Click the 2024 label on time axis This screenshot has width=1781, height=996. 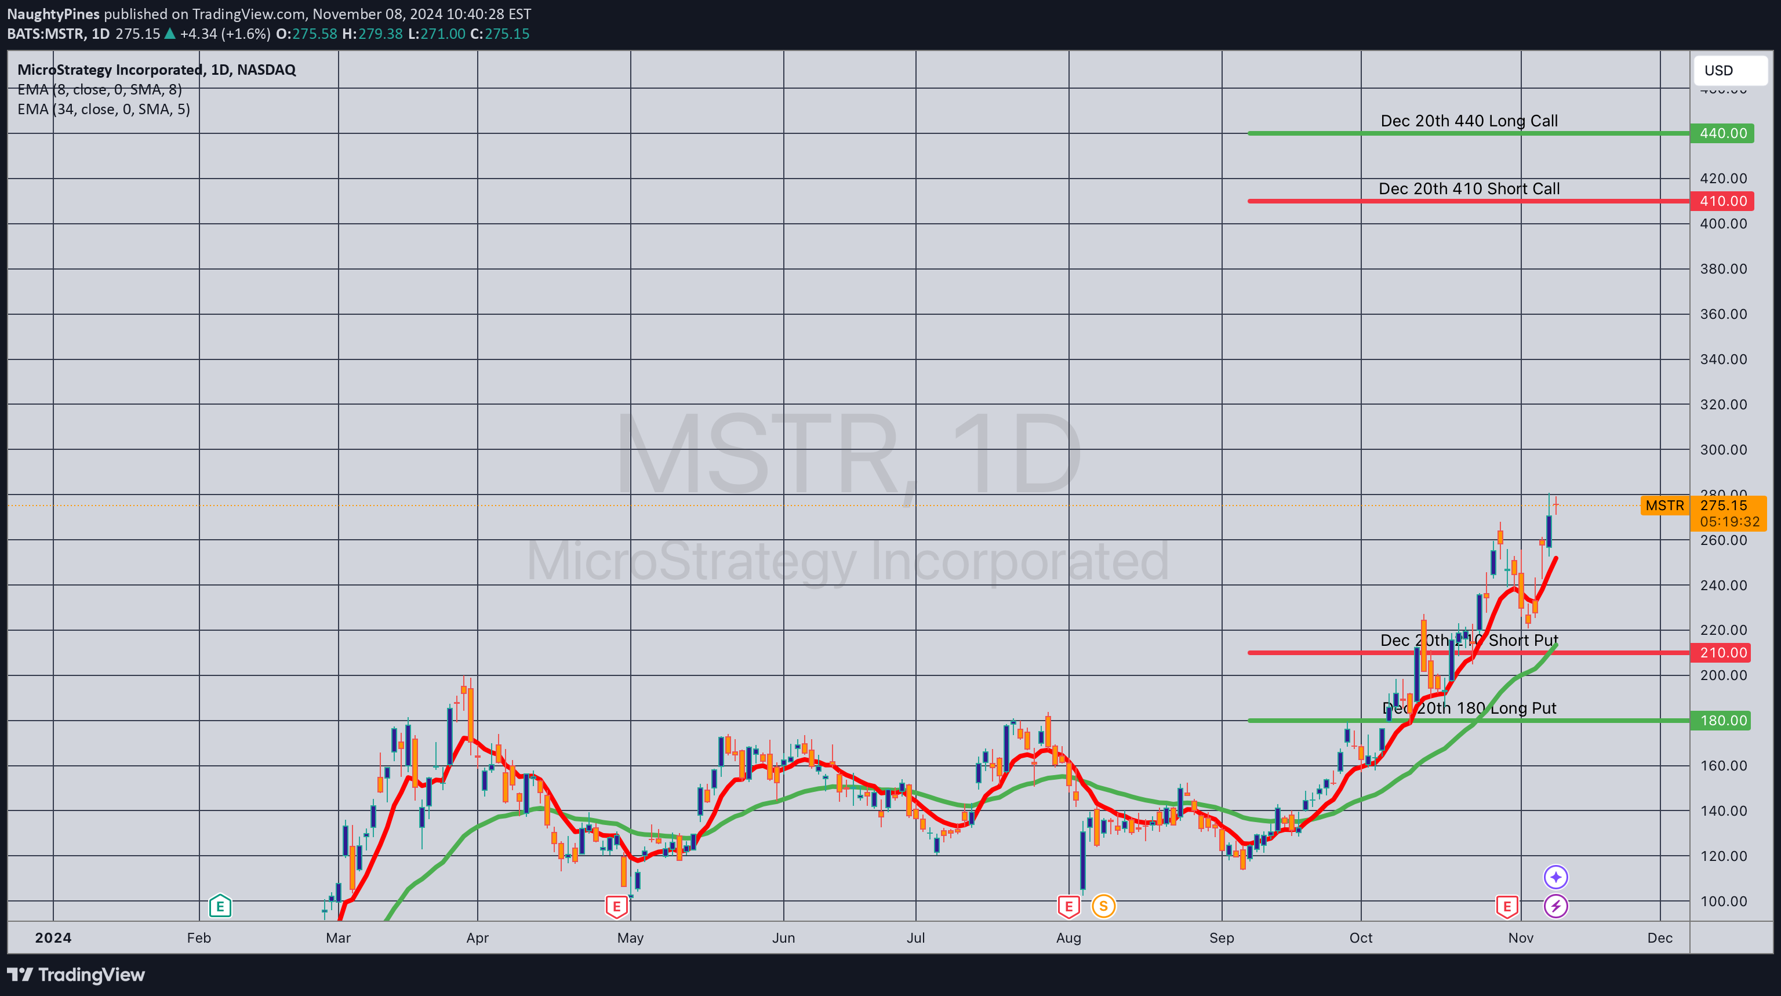(x=53, y=938)
